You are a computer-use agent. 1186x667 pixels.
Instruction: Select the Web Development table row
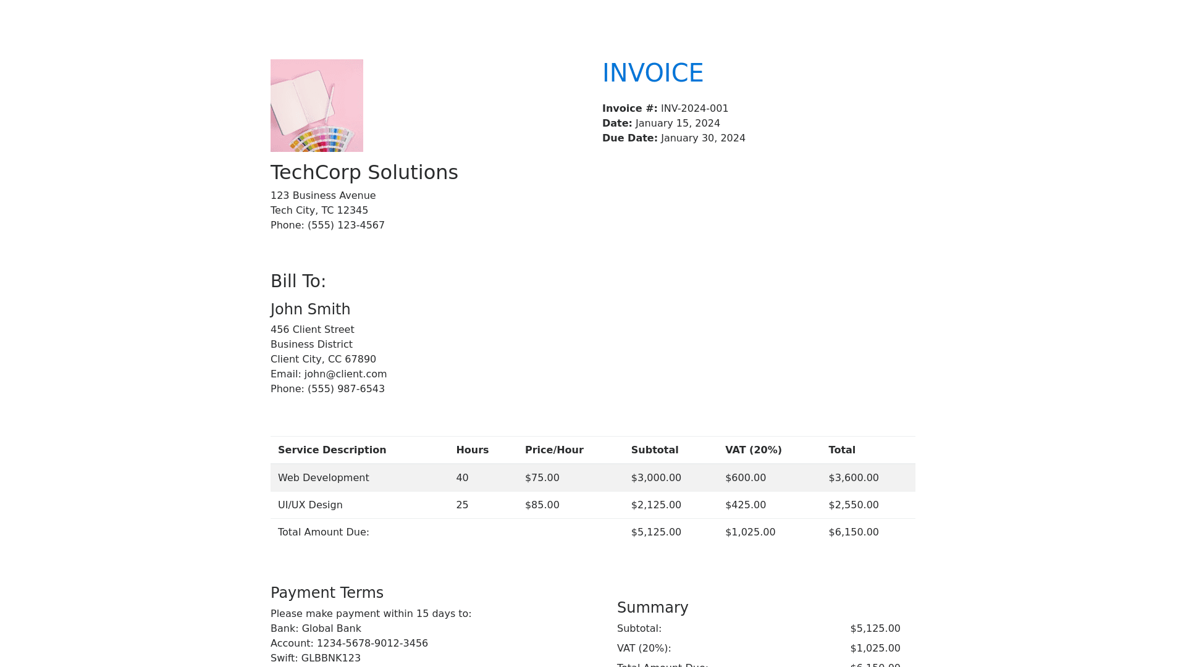click(x=323, y=478)
